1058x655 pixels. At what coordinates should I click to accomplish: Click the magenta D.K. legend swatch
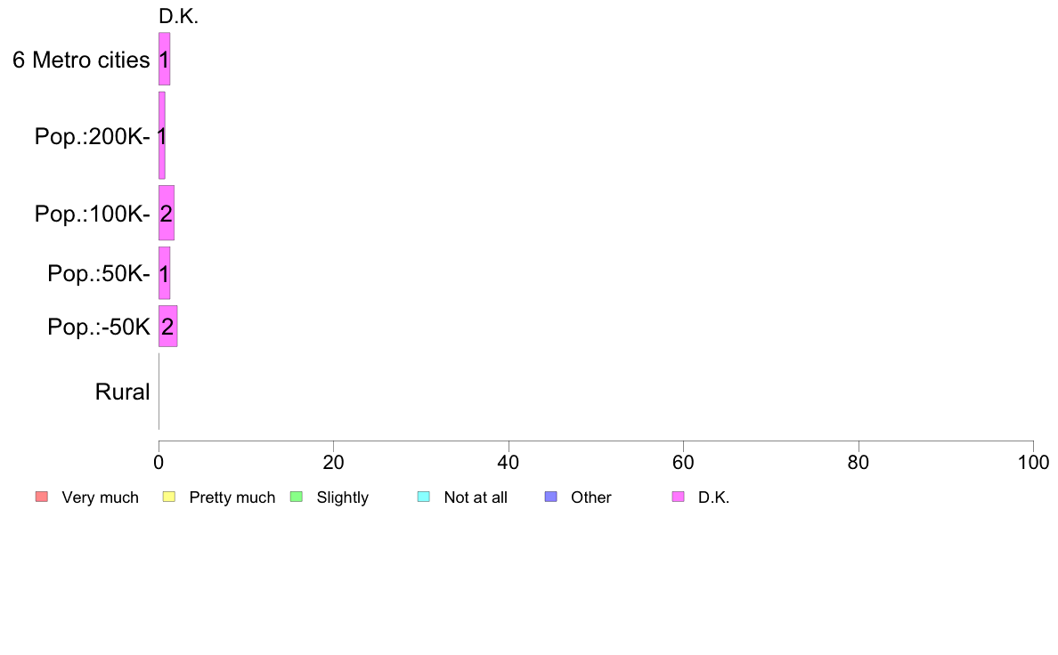coord(678,497)
